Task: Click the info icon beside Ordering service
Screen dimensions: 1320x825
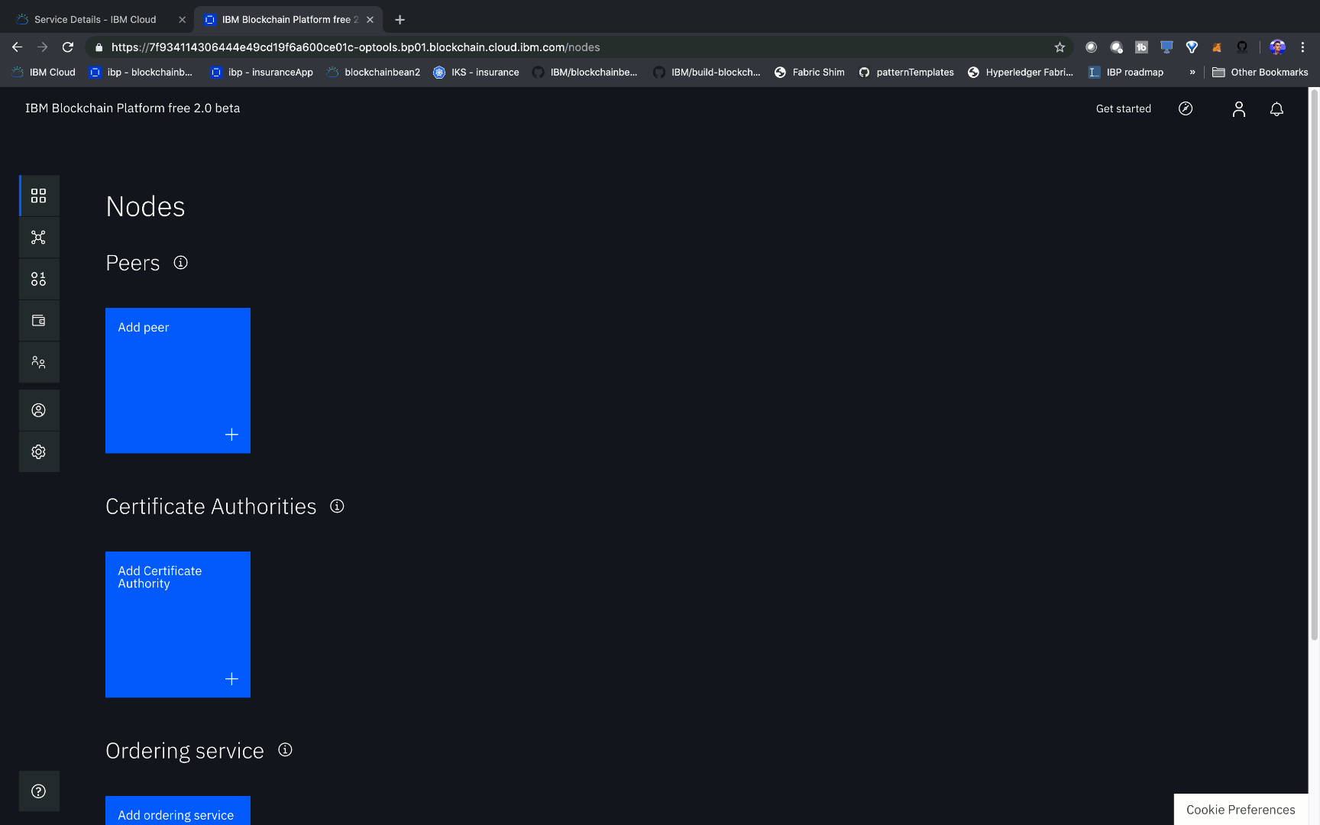Action: click(285, 750)
